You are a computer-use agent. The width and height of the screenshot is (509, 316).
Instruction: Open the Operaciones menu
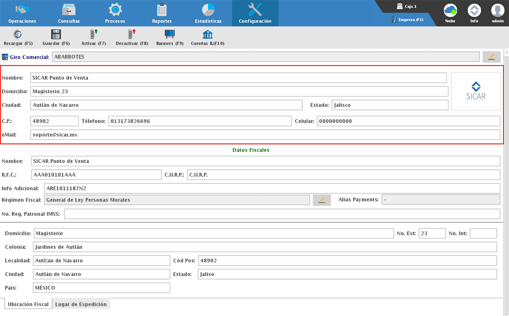[22, 13]
